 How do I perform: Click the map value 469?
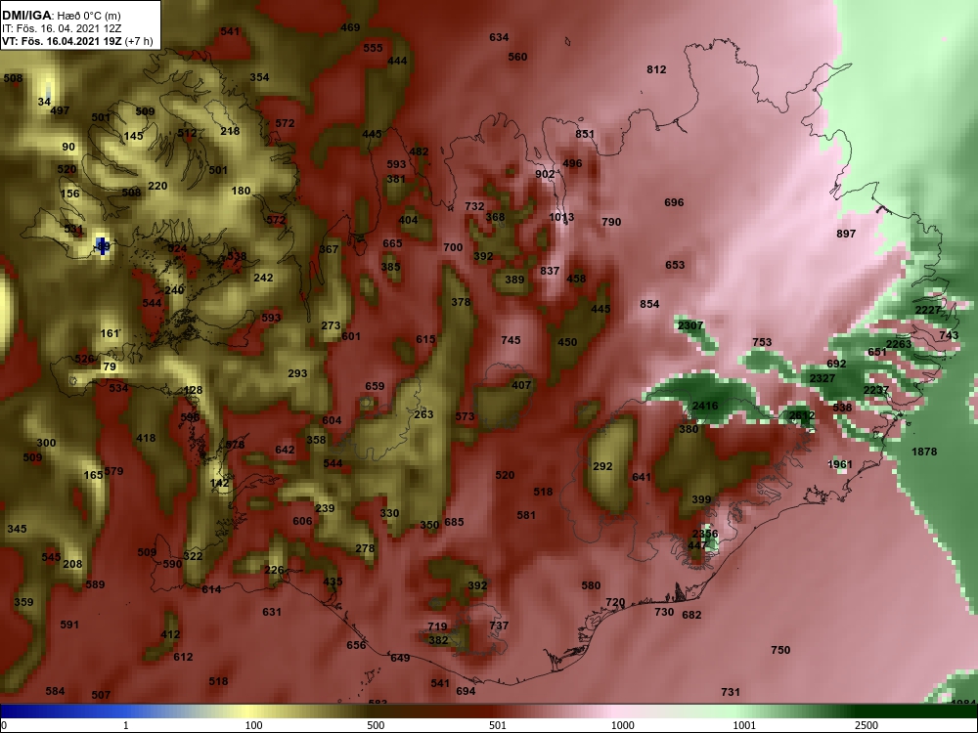tap(350, 27)
